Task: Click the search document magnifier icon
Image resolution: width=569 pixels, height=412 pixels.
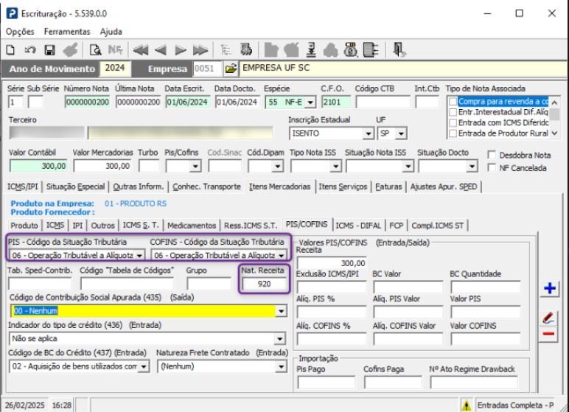Action: click(95, 50)
